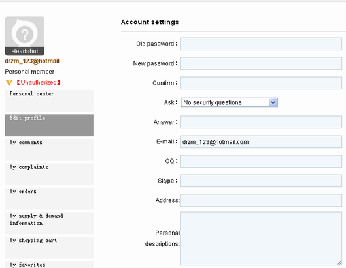This screenshot has height=268, width=346.
Task: Click into the Confirm password field
Action: (x=261, y=83)
